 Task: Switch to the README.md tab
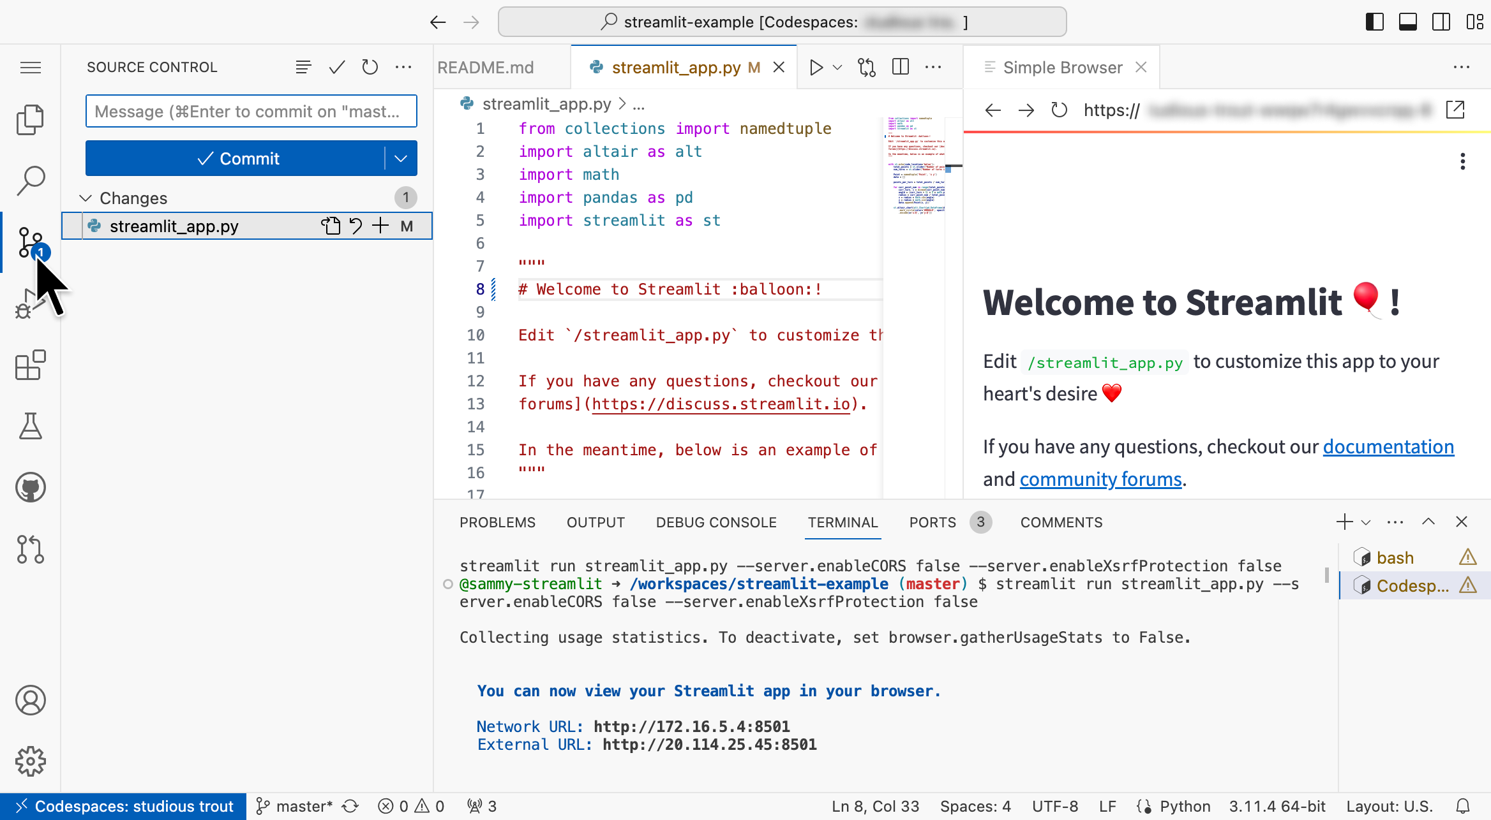485,67
